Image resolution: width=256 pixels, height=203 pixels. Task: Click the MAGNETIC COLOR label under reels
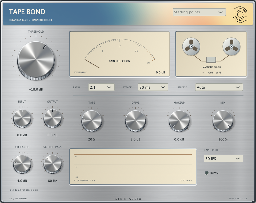coord(211,67)
